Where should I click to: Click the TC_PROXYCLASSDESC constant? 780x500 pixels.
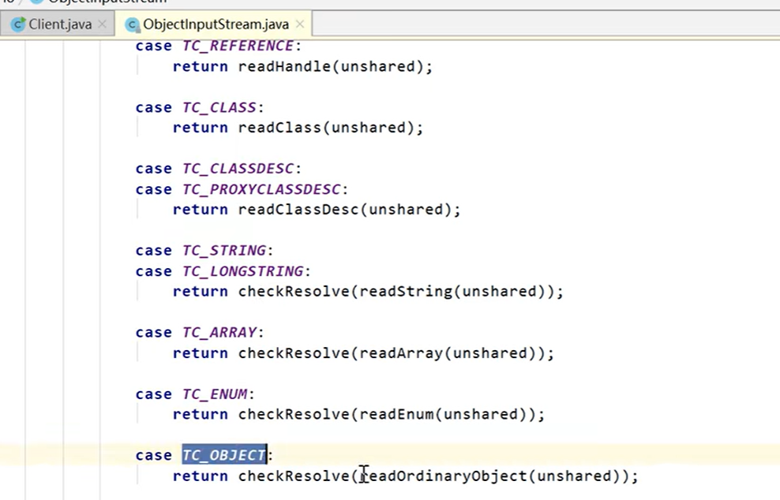(x=261, y=189)
